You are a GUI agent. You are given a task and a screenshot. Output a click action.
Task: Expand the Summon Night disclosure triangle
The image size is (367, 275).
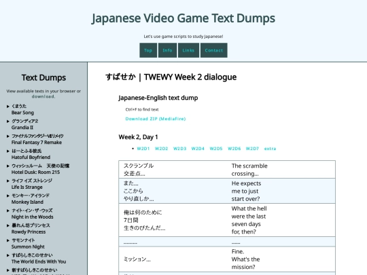click(x=8, y=240)
